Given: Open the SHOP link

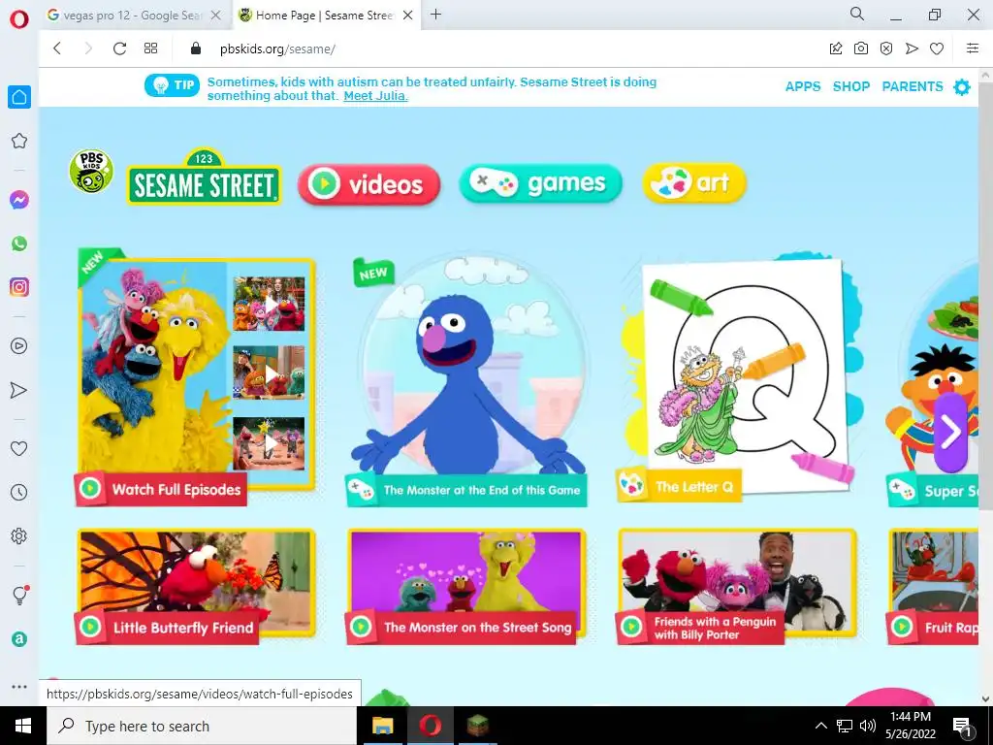Looking at the screenshot, I should click(x=851, y=86).
